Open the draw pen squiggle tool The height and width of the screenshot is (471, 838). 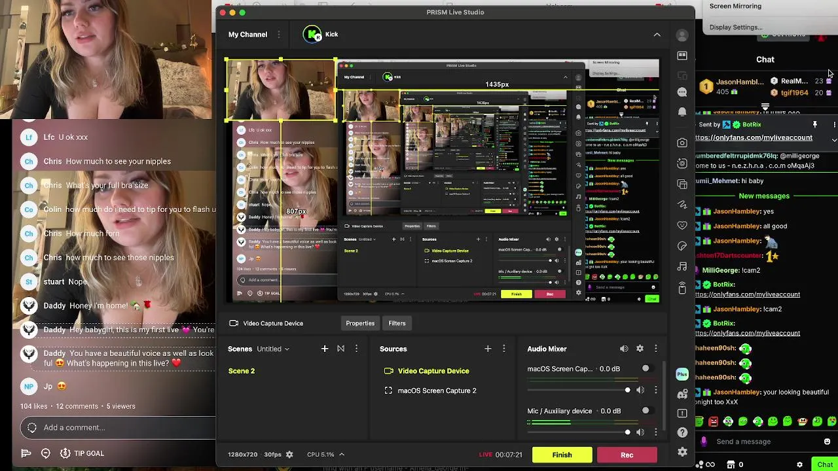pyautogui.click(x=682, y=205)
